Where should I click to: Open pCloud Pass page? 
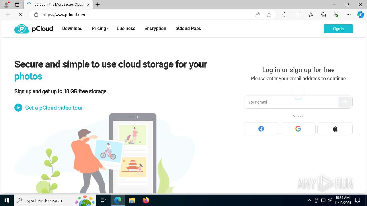tap(188, 29)
